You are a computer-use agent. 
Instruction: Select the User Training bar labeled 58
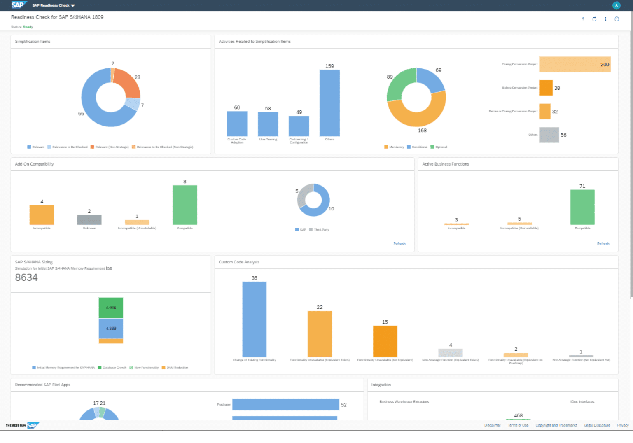(x=268, y=124)
